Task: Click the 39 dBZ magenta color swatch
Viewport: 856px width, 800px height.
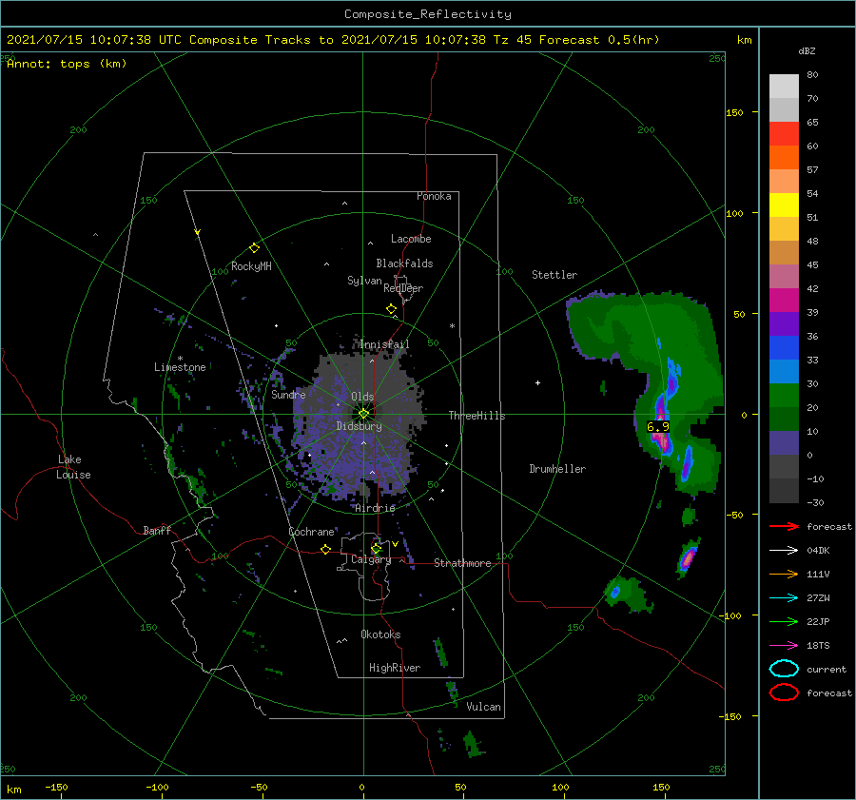Action: pos(784,301)
